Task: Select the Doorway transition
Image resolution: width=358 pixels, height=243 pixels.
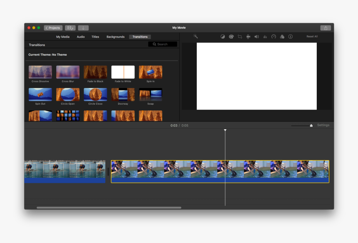Action: click(123, 94)
